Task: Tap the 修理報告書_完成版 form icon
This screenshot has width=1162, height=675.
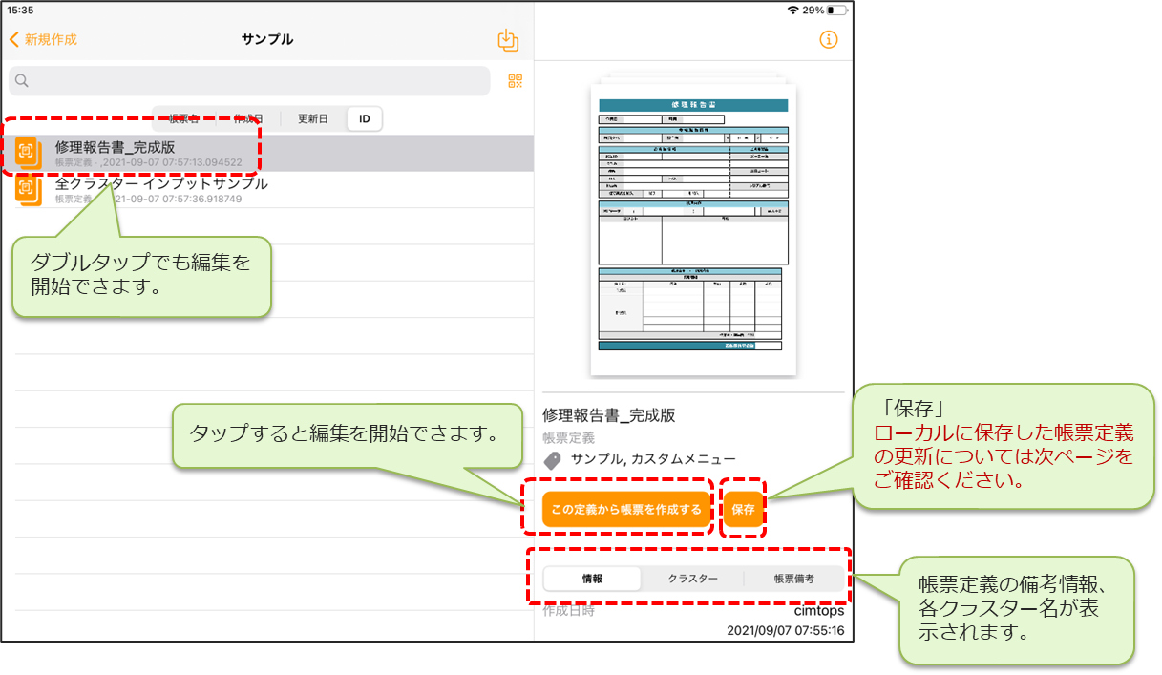Action: (x=27, y=153)
